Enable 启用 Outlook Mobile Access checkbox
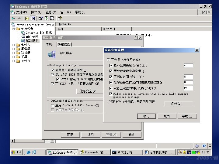The height and width of the screenshot is (164, 219). 52,105
